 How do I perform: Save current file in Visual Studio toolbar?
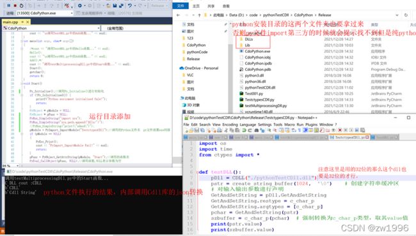tap(115, 5)
